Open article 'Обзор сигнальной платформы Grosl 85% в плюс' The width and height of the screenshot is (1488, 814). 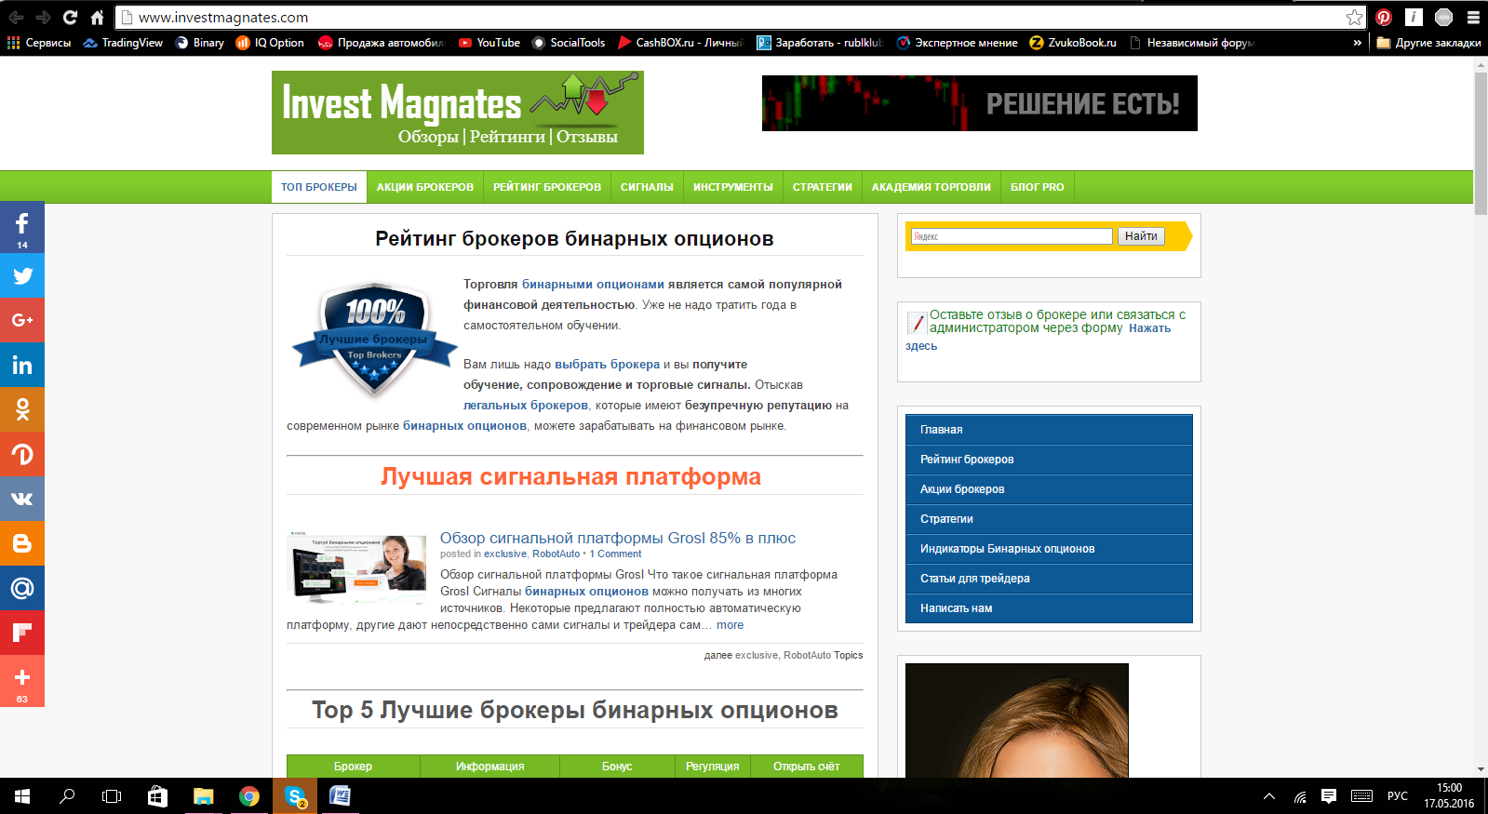pos(618,538)
